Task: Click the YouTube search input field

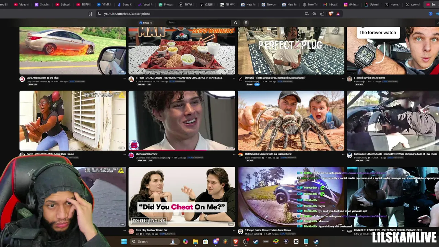Action: [198, 23]
